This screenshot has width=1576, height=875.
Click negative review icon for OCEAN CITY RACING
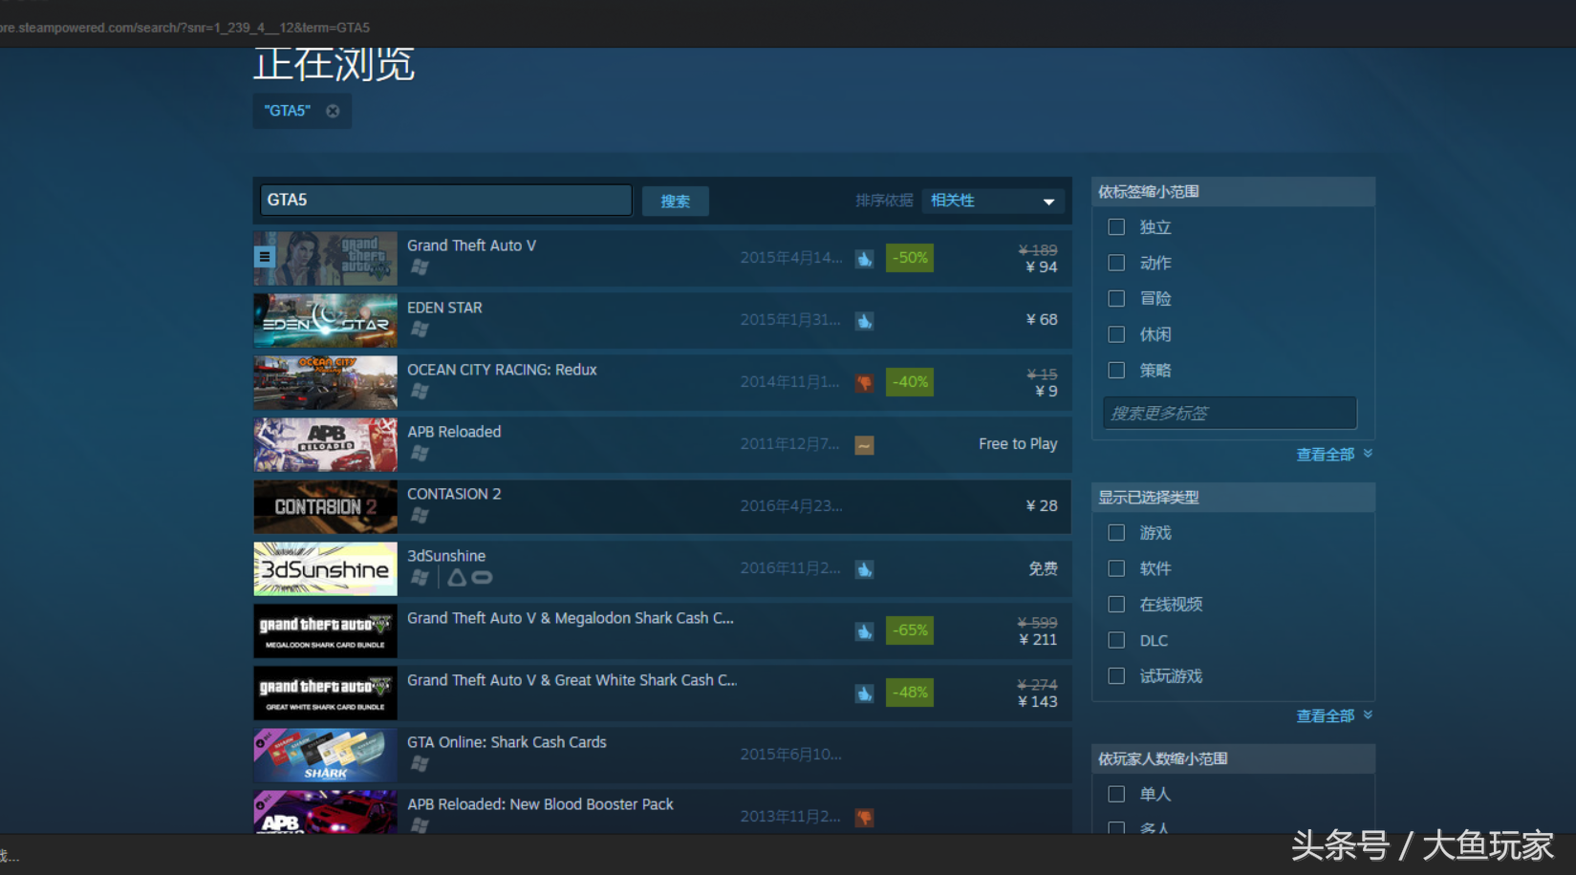[864, 383]
